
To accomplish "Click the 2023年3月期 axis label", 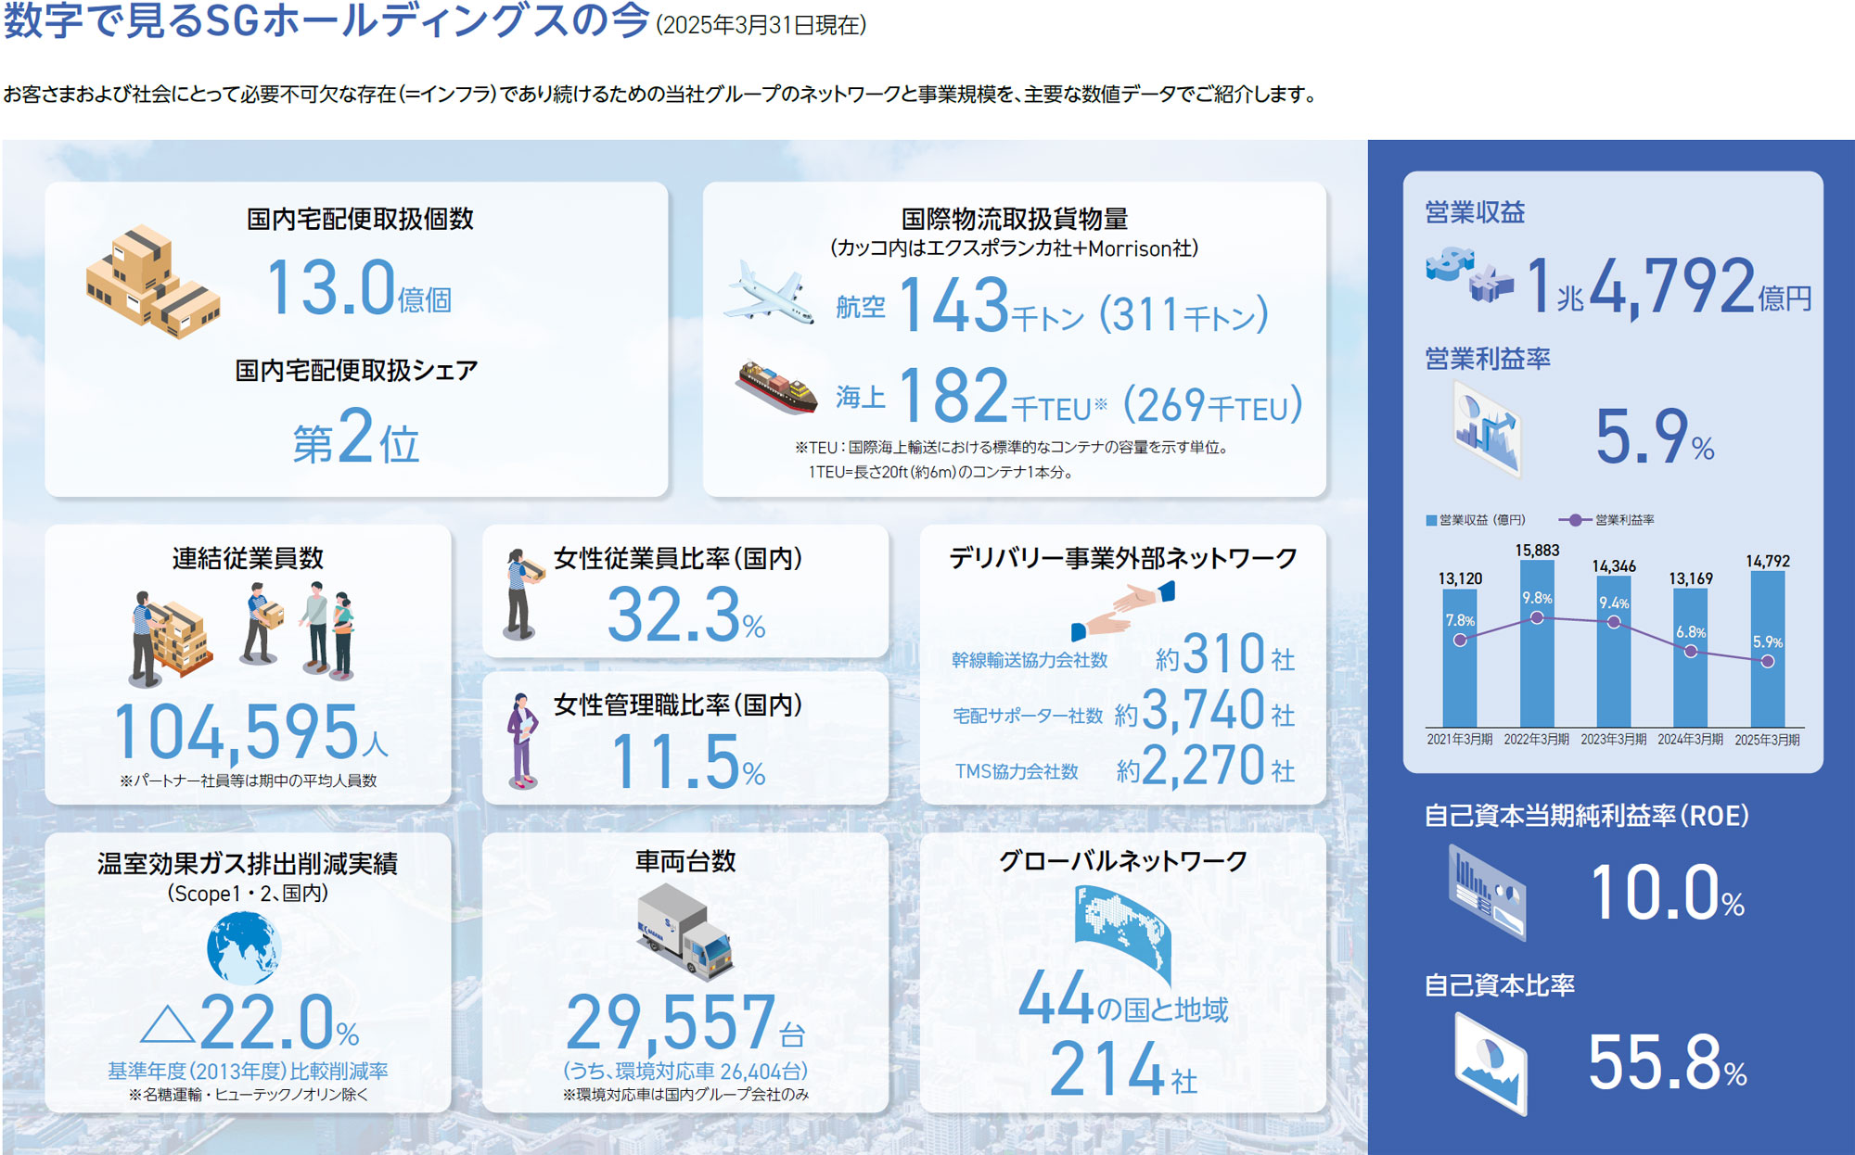I will [1614, 740].
